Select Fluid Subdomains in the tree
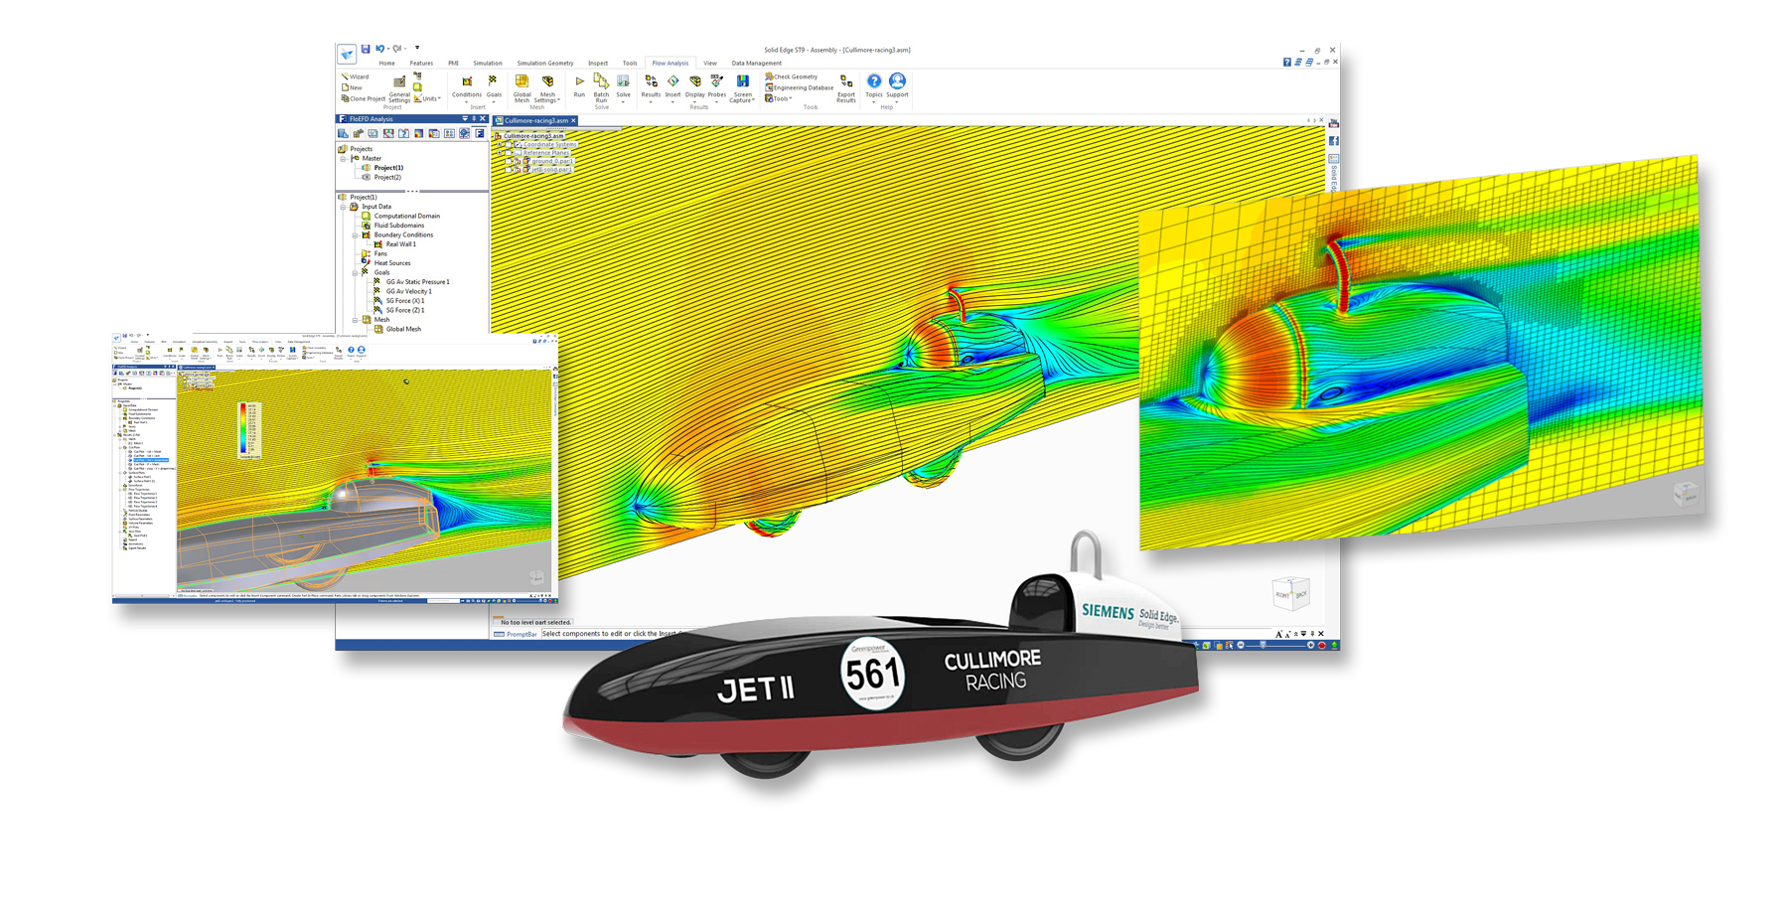The image size is (1788, 919). pos(399,226)
